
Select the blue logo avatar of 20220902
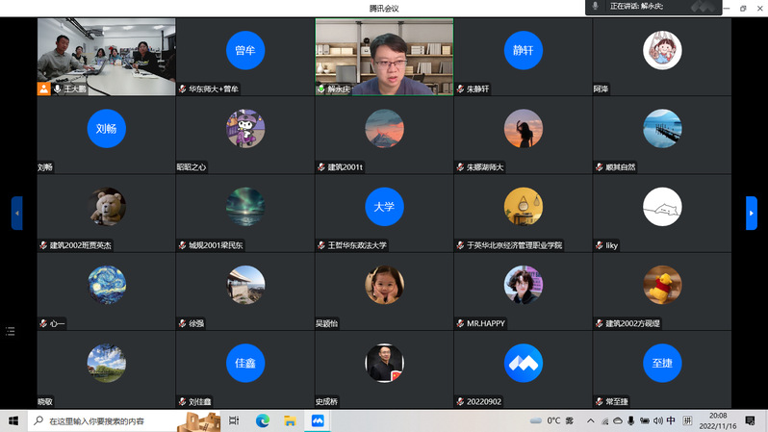pyautogui.click(x=523, y=362)
